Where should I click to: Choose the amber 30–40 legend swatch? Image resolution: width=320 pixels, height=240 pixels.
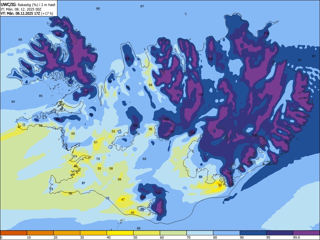pyautogui.click(x=93, y=233)
